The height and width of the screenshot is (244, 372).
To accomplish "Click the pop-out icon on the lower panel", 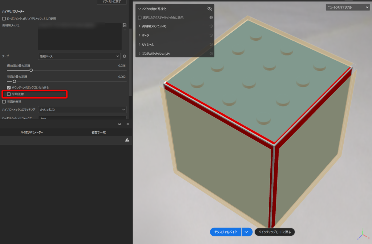I will point(120,124).
